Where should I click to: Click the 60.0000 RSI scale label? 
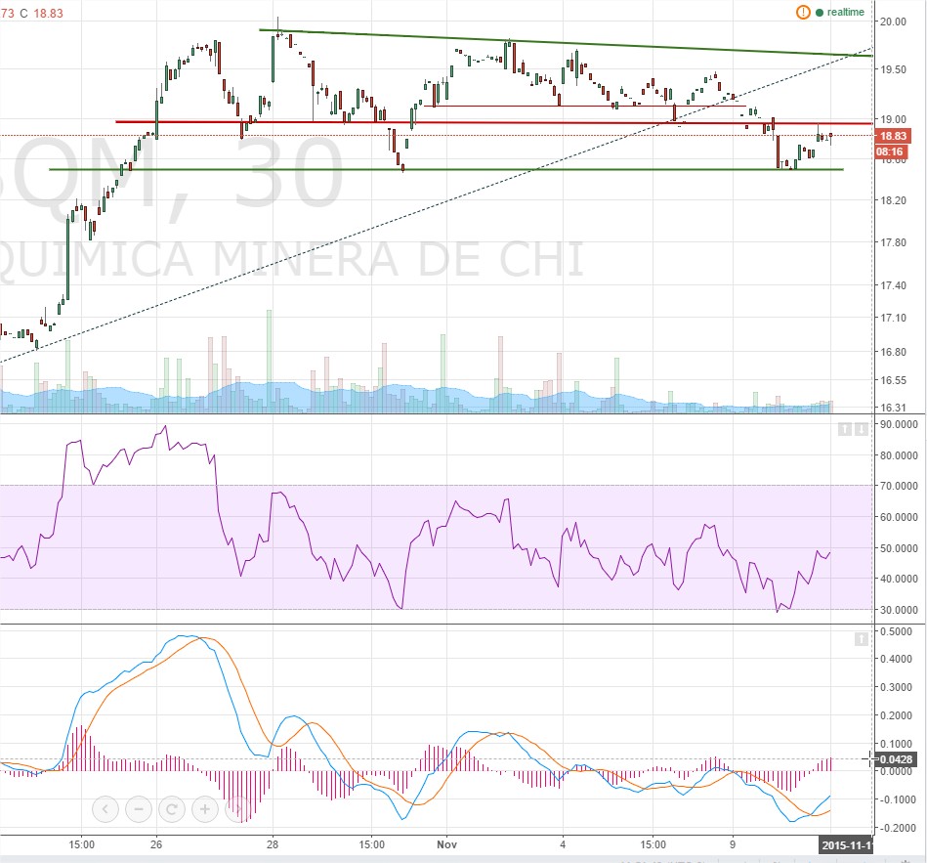point(899,517)
